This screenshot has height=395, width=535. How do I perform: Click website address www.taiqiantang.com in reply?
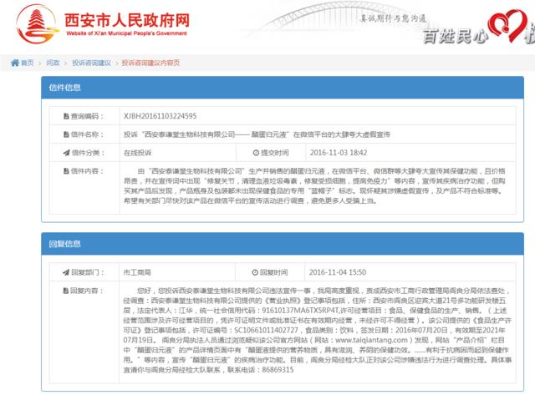[371, 340]
